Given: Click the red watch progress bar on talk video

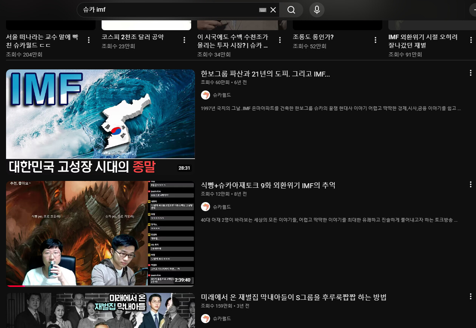Looking at the screenshot, I should 15,286.
